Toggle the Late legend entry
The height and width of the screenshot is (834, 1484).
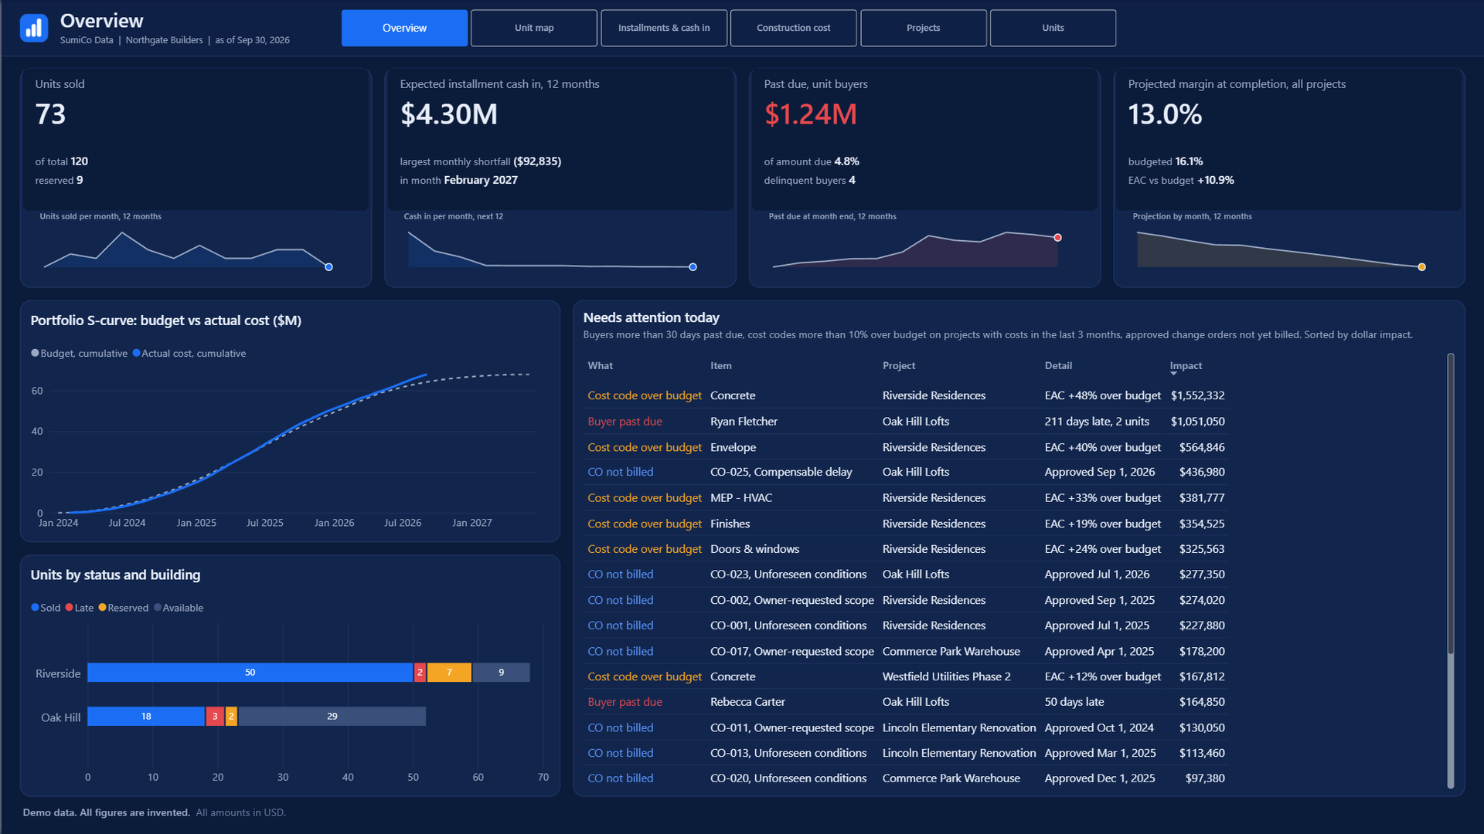pos(80,608)
